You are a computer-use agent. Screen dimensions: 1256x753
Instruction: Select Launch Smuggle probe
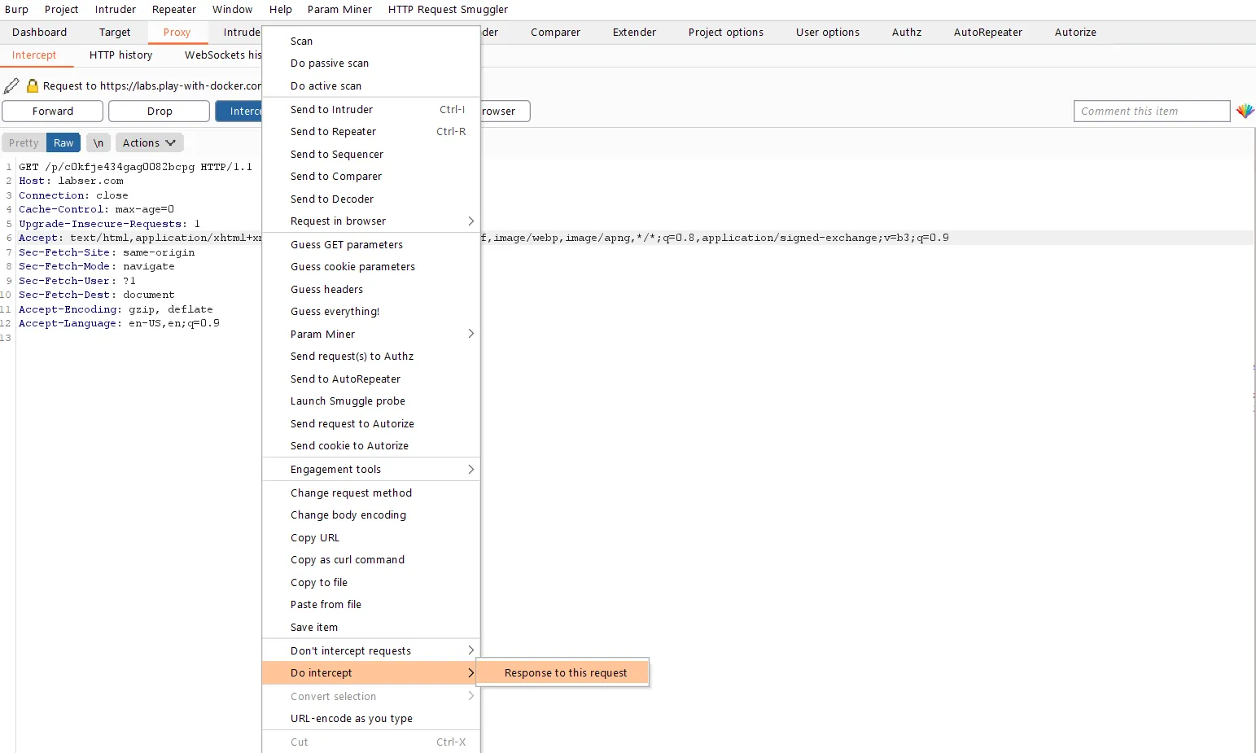tap(371, 401)
